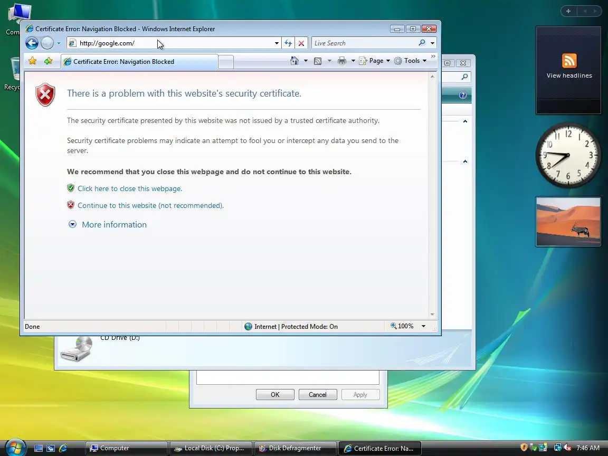
Task: Open the Page menu
Action: 375,61
